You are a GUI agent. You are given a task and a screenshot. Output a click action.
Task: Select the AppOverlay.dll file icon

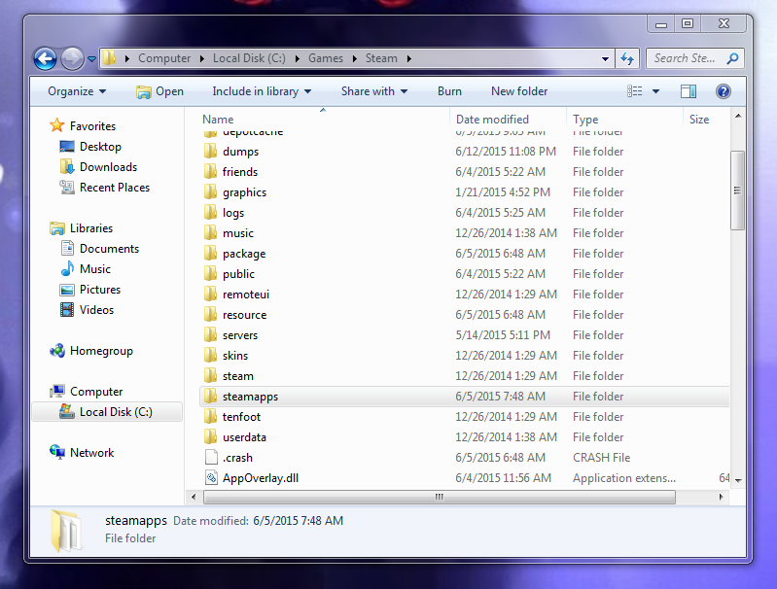211,477
